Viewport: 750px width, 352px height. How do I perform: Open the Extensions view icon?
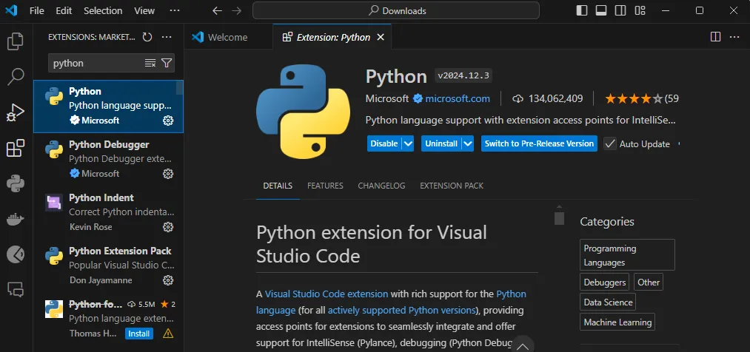coord(16,148)
